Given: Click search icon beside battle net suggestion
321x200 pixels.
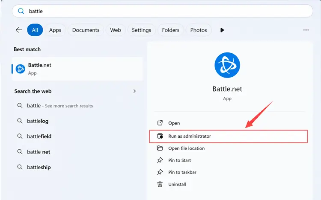Looking at the screenshot, I should (20, 152).
